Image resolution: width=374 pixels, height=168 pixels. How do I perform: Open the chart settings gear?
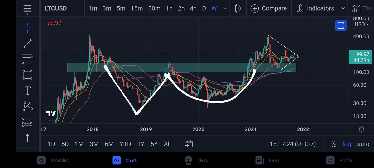pos(362,129)
